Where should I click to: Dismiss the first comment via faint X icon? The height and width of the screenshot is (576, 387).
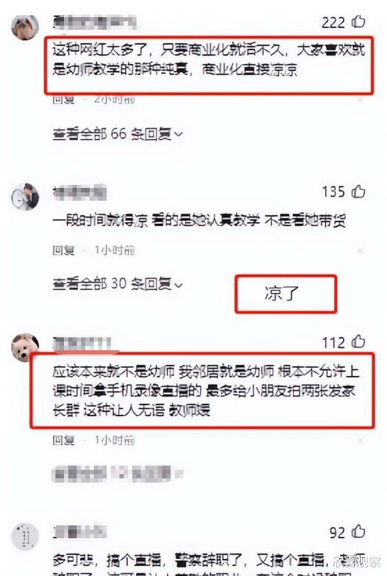[x=360, y=99]
